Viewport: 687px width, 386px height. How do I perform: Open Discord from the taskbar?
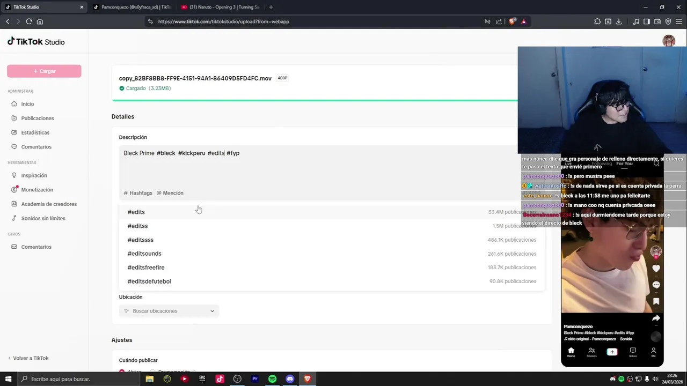pyautogui.click(x=290, y=379)
